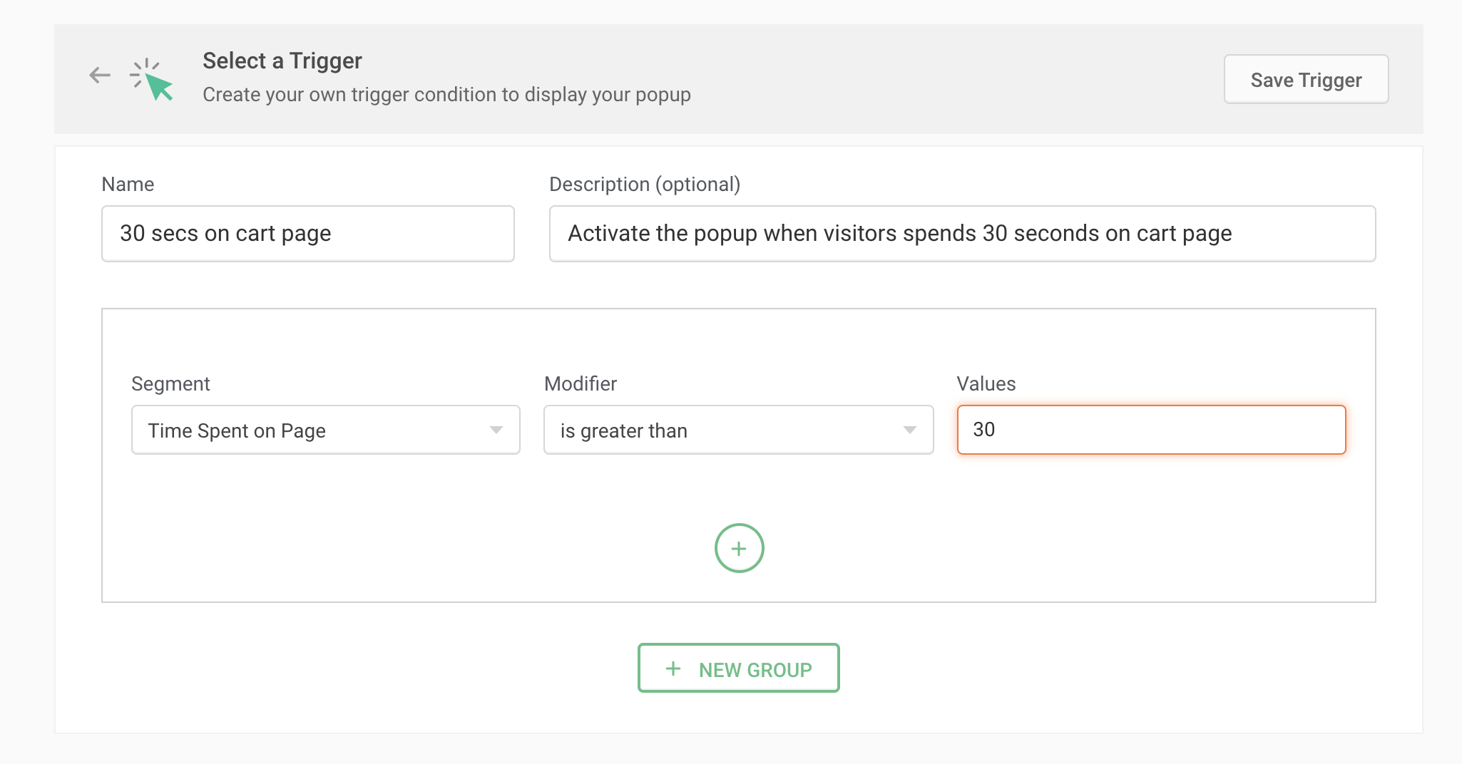
Task: Click the Values label
Action: (x=986, y=384)
